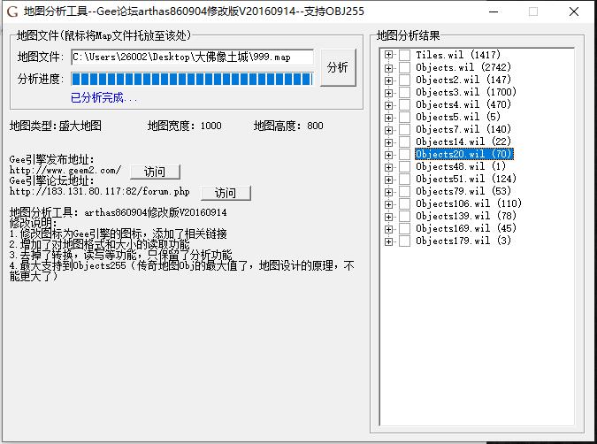Select the Objects.wil (2742) row
597x444 pixels.
pos(463,67)
